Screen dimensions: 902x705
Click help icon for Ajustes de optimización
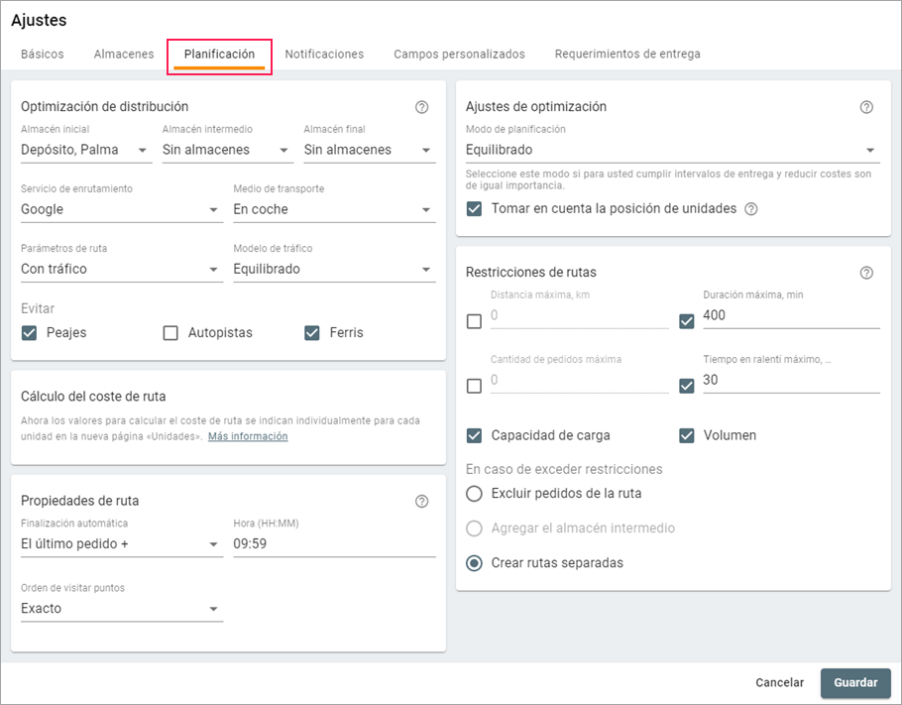point(867,107)
